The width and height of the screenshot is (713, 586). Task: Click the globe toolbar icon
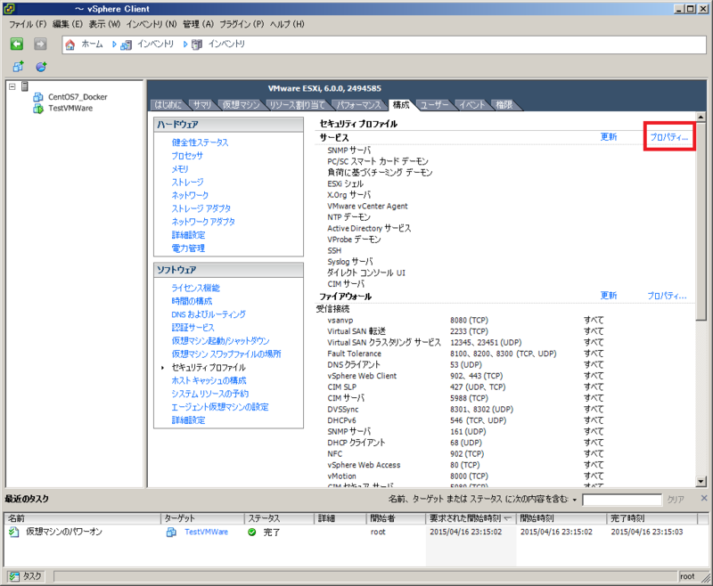pos(41,67)
